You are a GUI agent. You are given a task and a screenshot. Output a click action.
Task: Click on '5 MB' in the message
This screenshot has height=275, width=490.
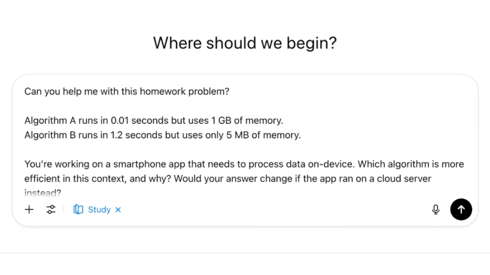pos(238,135)
